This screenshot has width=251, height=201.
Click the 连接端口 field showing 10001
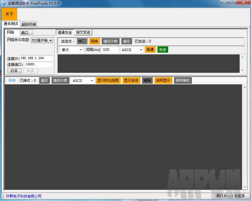point(39,65)
